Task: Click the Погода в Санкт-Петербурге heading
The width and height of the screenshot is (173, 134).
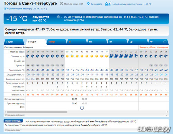Action: [x=30, y=3]
